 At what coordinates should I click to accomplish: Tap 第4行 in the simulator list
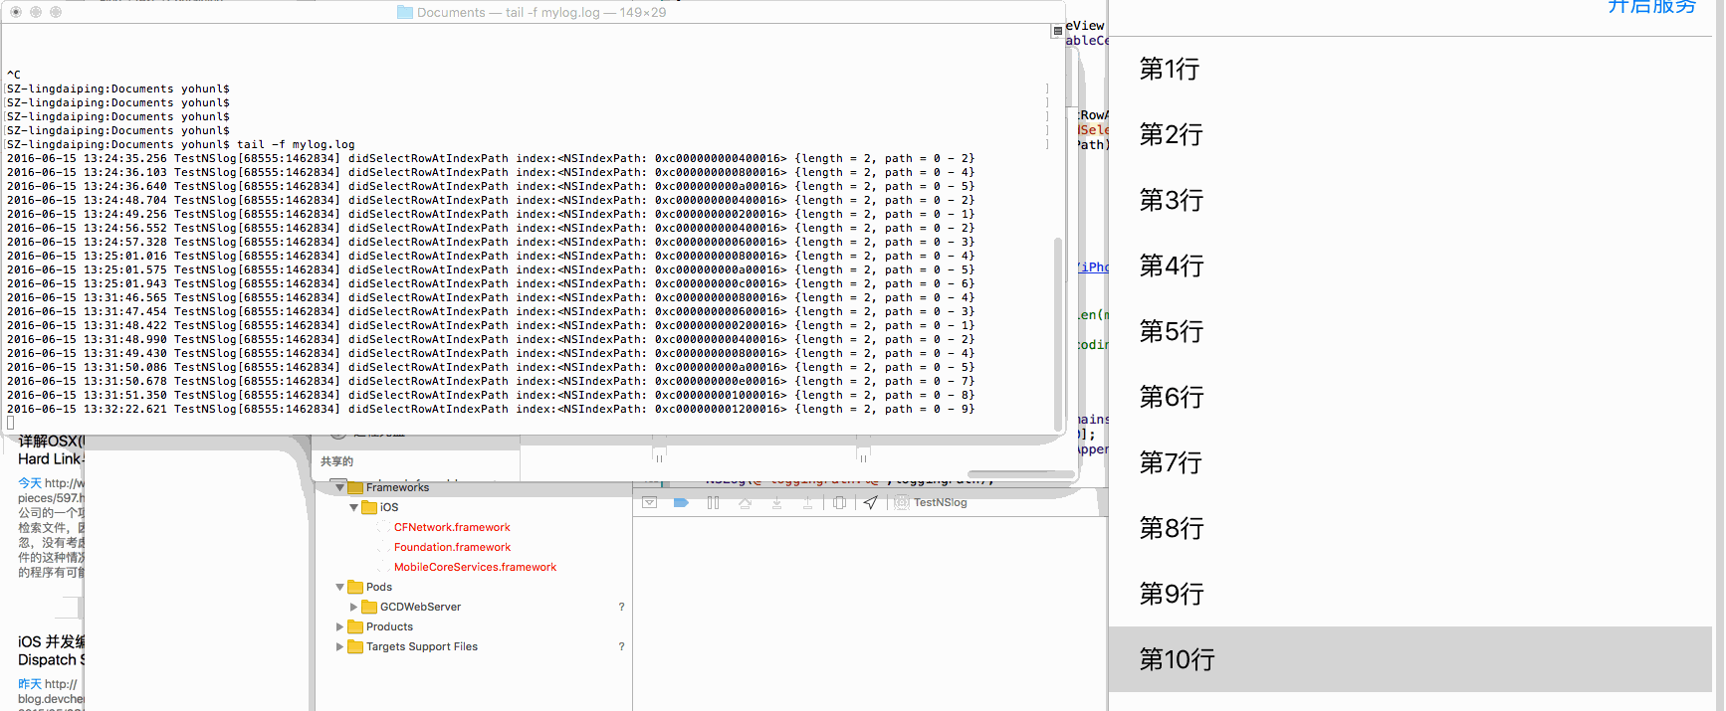pos(1410,266)
